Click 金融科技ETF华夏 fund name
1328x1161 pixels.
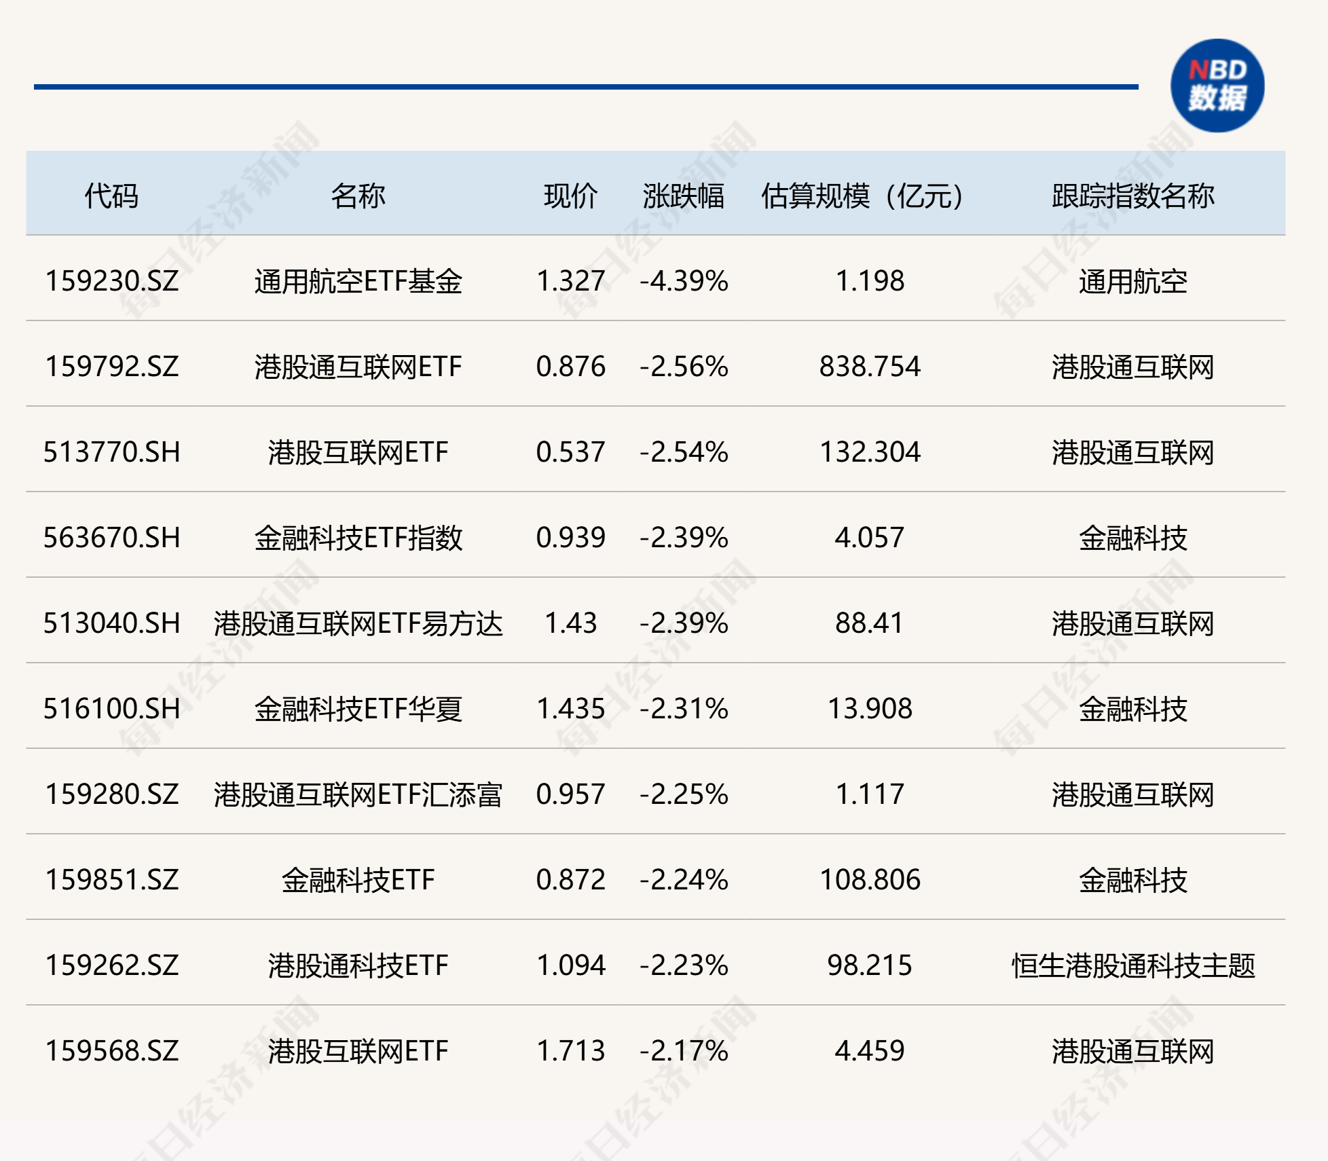tap(358, 709)
